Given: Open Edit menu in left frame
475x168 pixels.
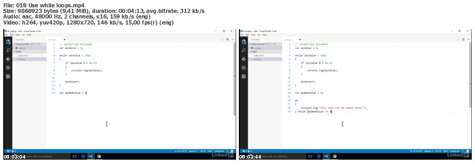Looking at the screenshot, I should (x=11, y=35).
